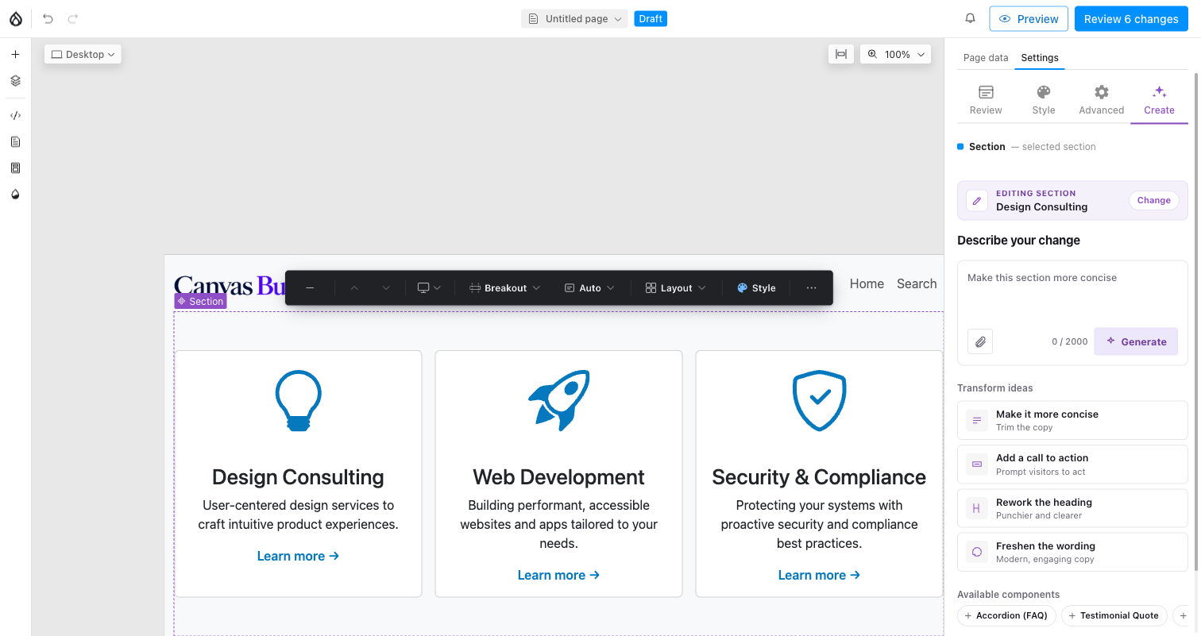
Task: Open the Review tab
Action: pos(986,100)
